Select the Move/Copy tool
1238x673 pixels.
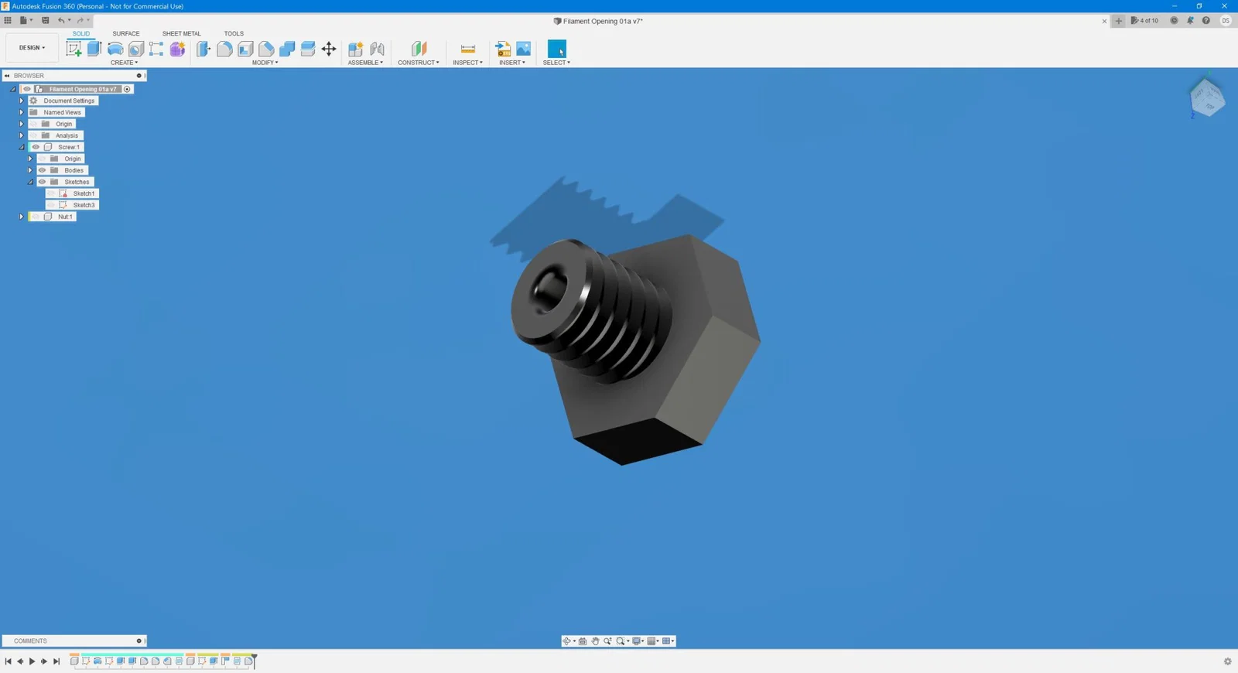tap(329, 49)
